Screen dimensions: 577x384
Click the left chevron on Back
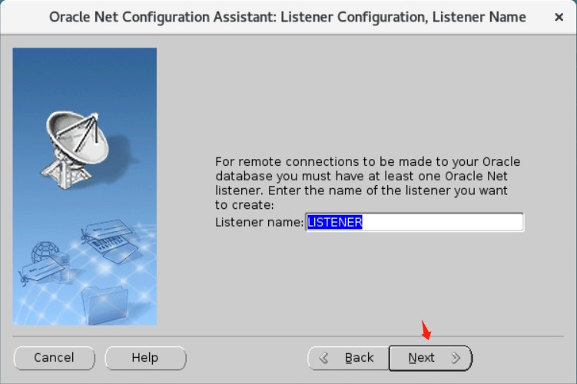pos(323,358)
